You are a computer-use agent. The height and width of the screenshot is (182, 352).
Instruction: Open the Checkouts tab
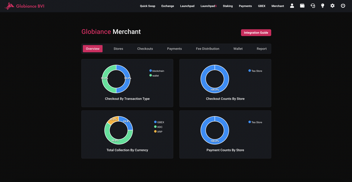(145, 49)
